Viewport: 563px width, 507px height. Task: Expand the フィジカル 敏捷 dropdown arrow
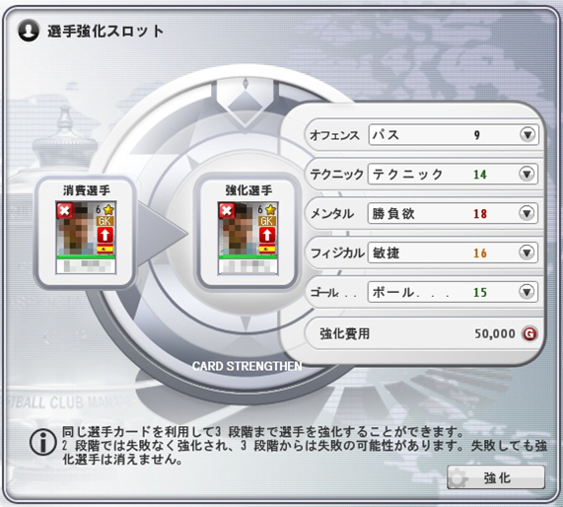coord(527,253)
